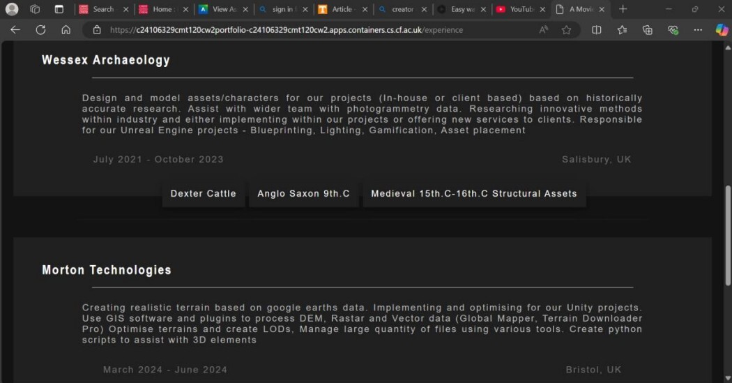Close the sign in tab
This screenshot has width=732, height=383.
[x=305, y=9]
